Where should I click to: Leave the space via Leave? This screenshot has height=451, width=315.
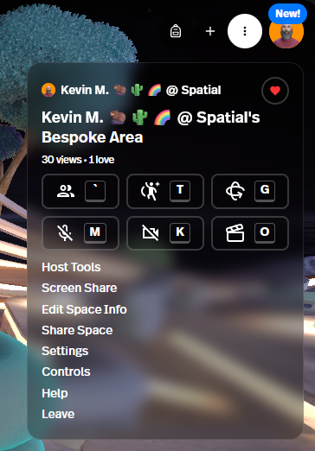58,414
